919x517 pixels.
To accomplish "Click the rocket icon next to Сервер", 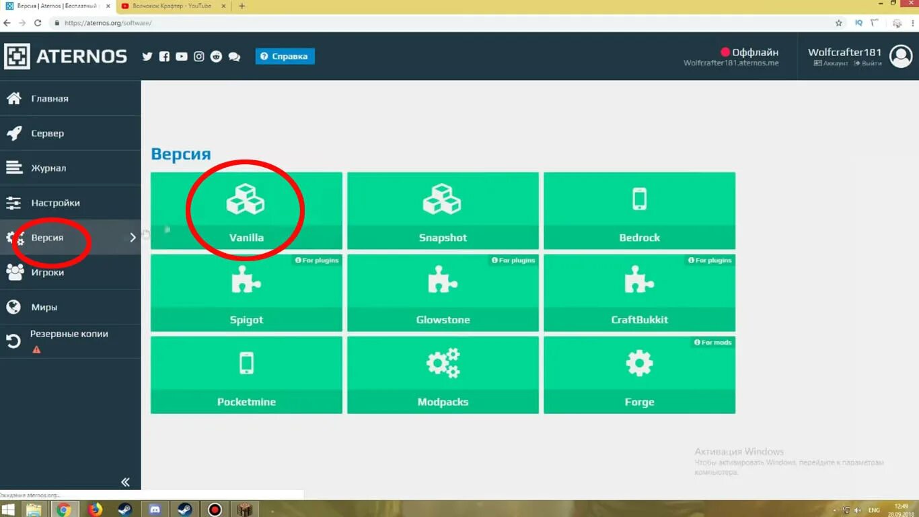I will pyautogui.click(x=14, y=133).
